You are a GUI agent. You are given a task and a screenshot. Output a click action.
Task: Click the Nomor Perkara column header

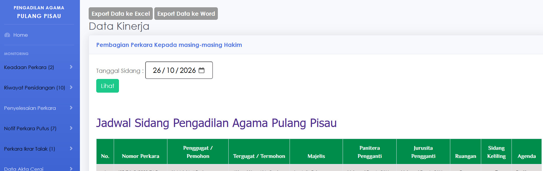(141, 152)
